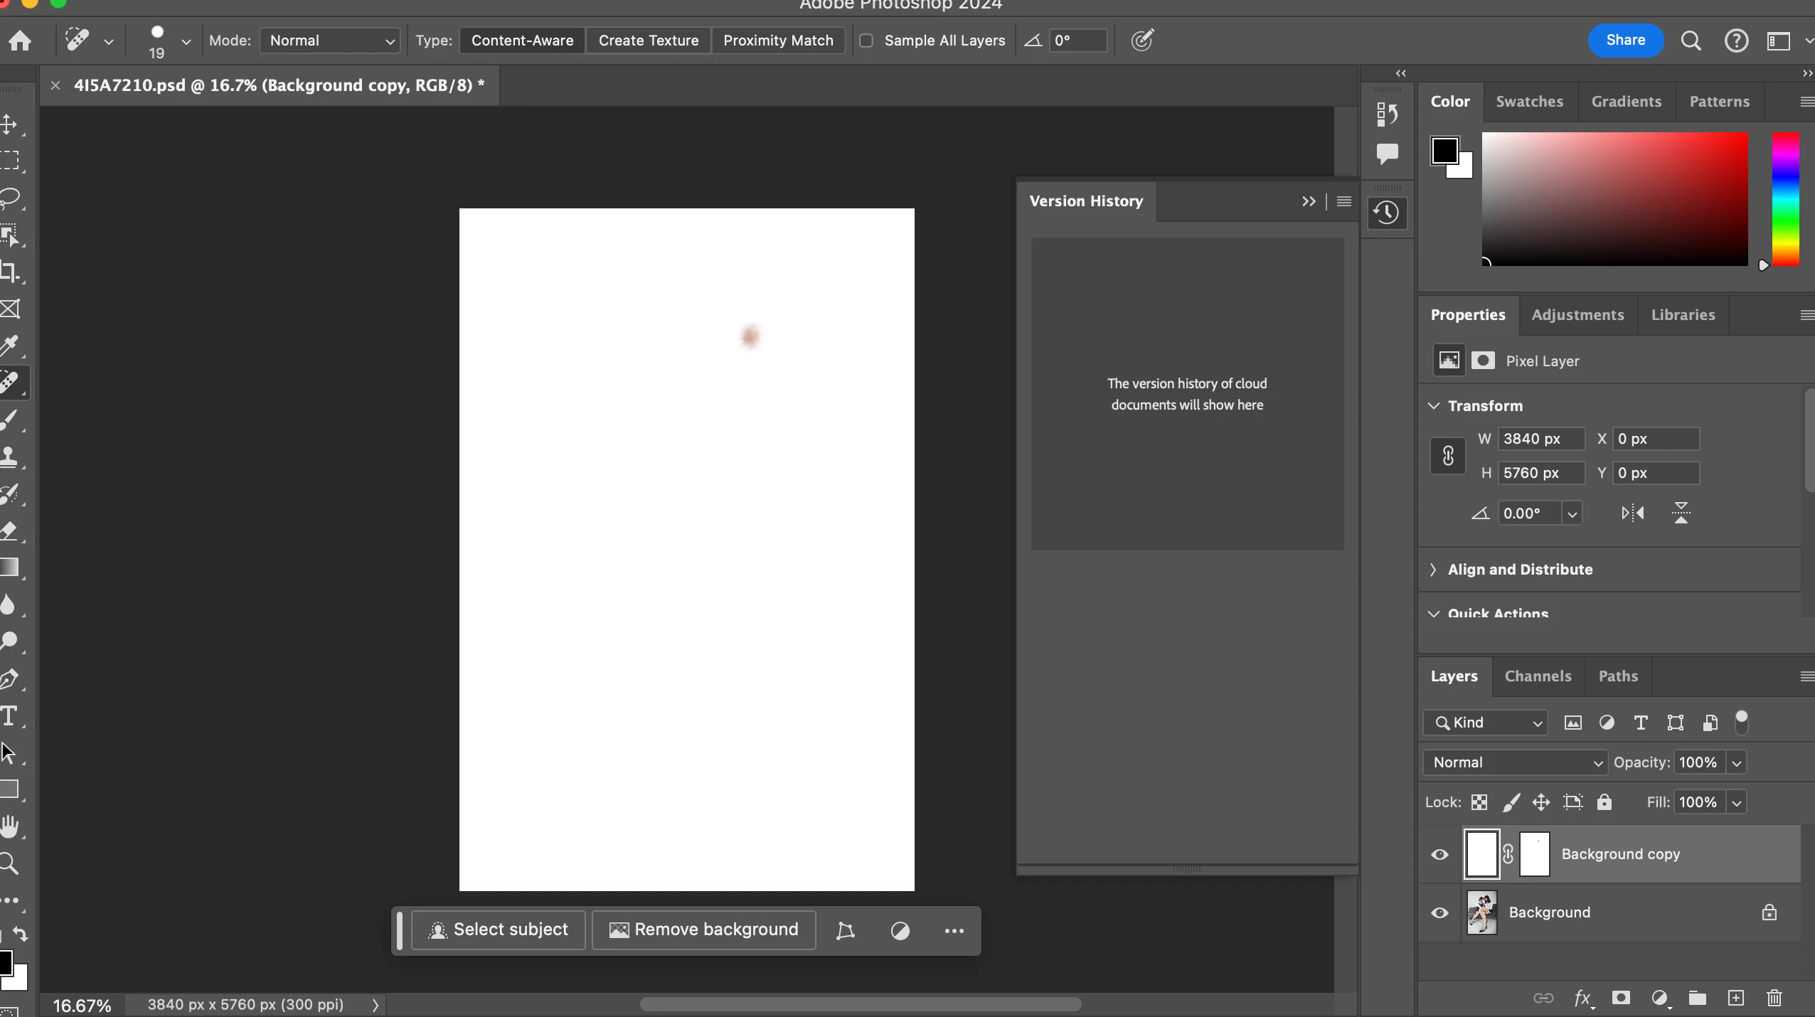Delete layer with trash icon
Image resolution: width=1815 pixels, height=1017 pixels.
pos(1774,998)
